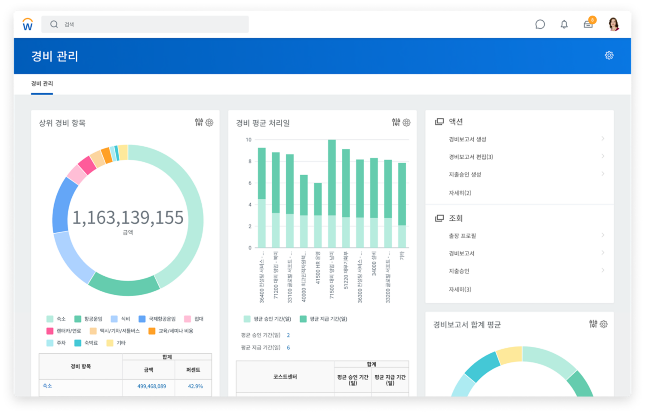Toggle 숙박료 legend item
Viewport: 645px width, 414px height.
(x=86, y=343)
